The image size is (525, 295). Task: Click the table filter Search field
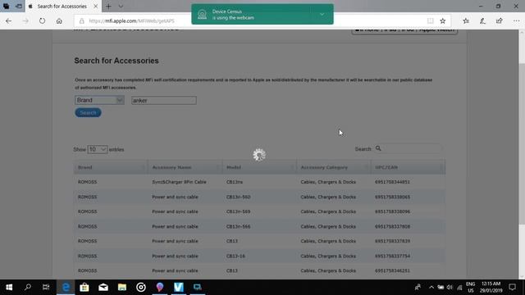tap(409, 148)
